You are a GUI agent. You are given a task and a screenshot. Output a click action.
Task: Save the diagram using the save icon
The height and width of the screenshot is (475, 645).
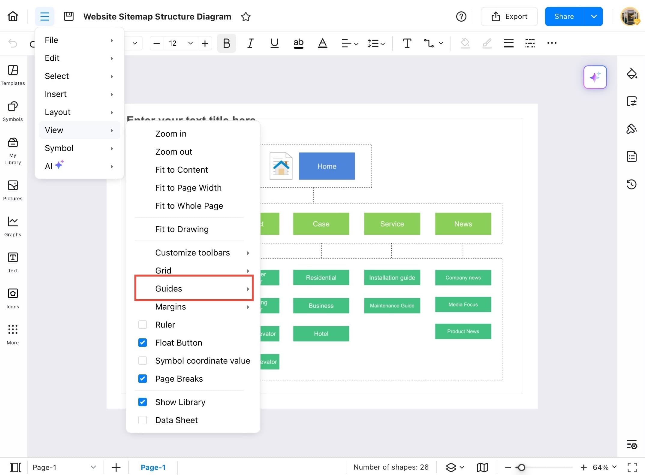69,16
